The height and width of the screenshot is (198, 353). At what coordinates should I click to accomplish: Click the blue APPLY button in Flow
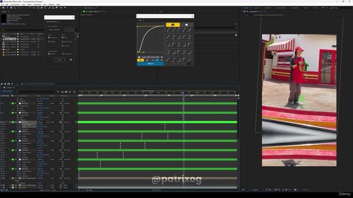pyautogui.click(x=151, y=64)
